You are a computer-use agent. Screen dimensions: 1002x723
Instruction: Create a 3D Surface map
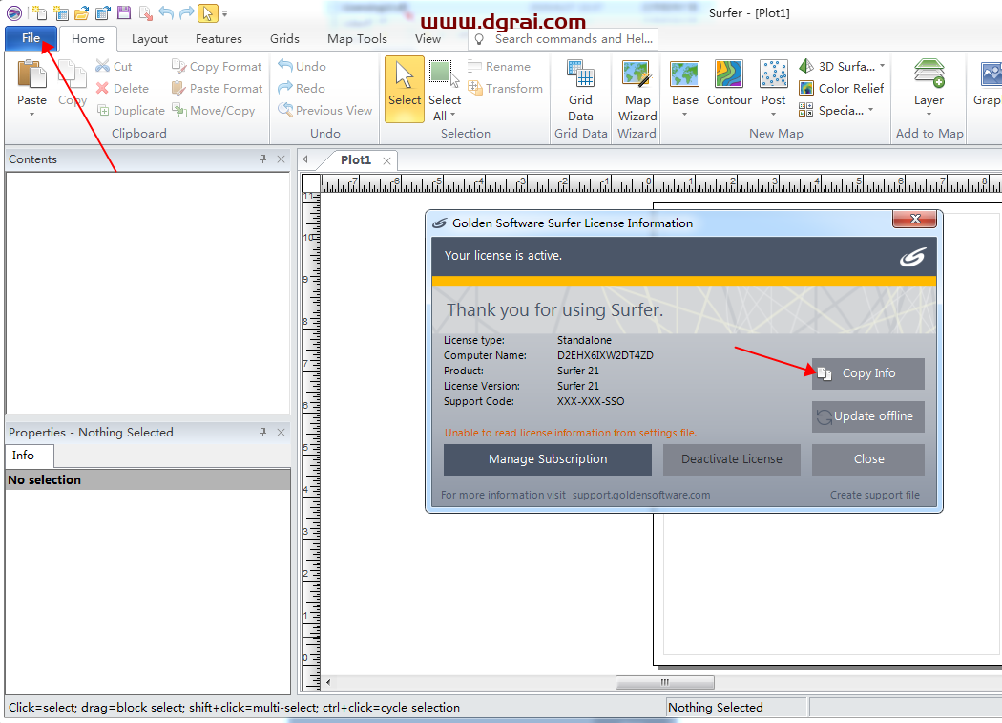click(x=837, y=67)
